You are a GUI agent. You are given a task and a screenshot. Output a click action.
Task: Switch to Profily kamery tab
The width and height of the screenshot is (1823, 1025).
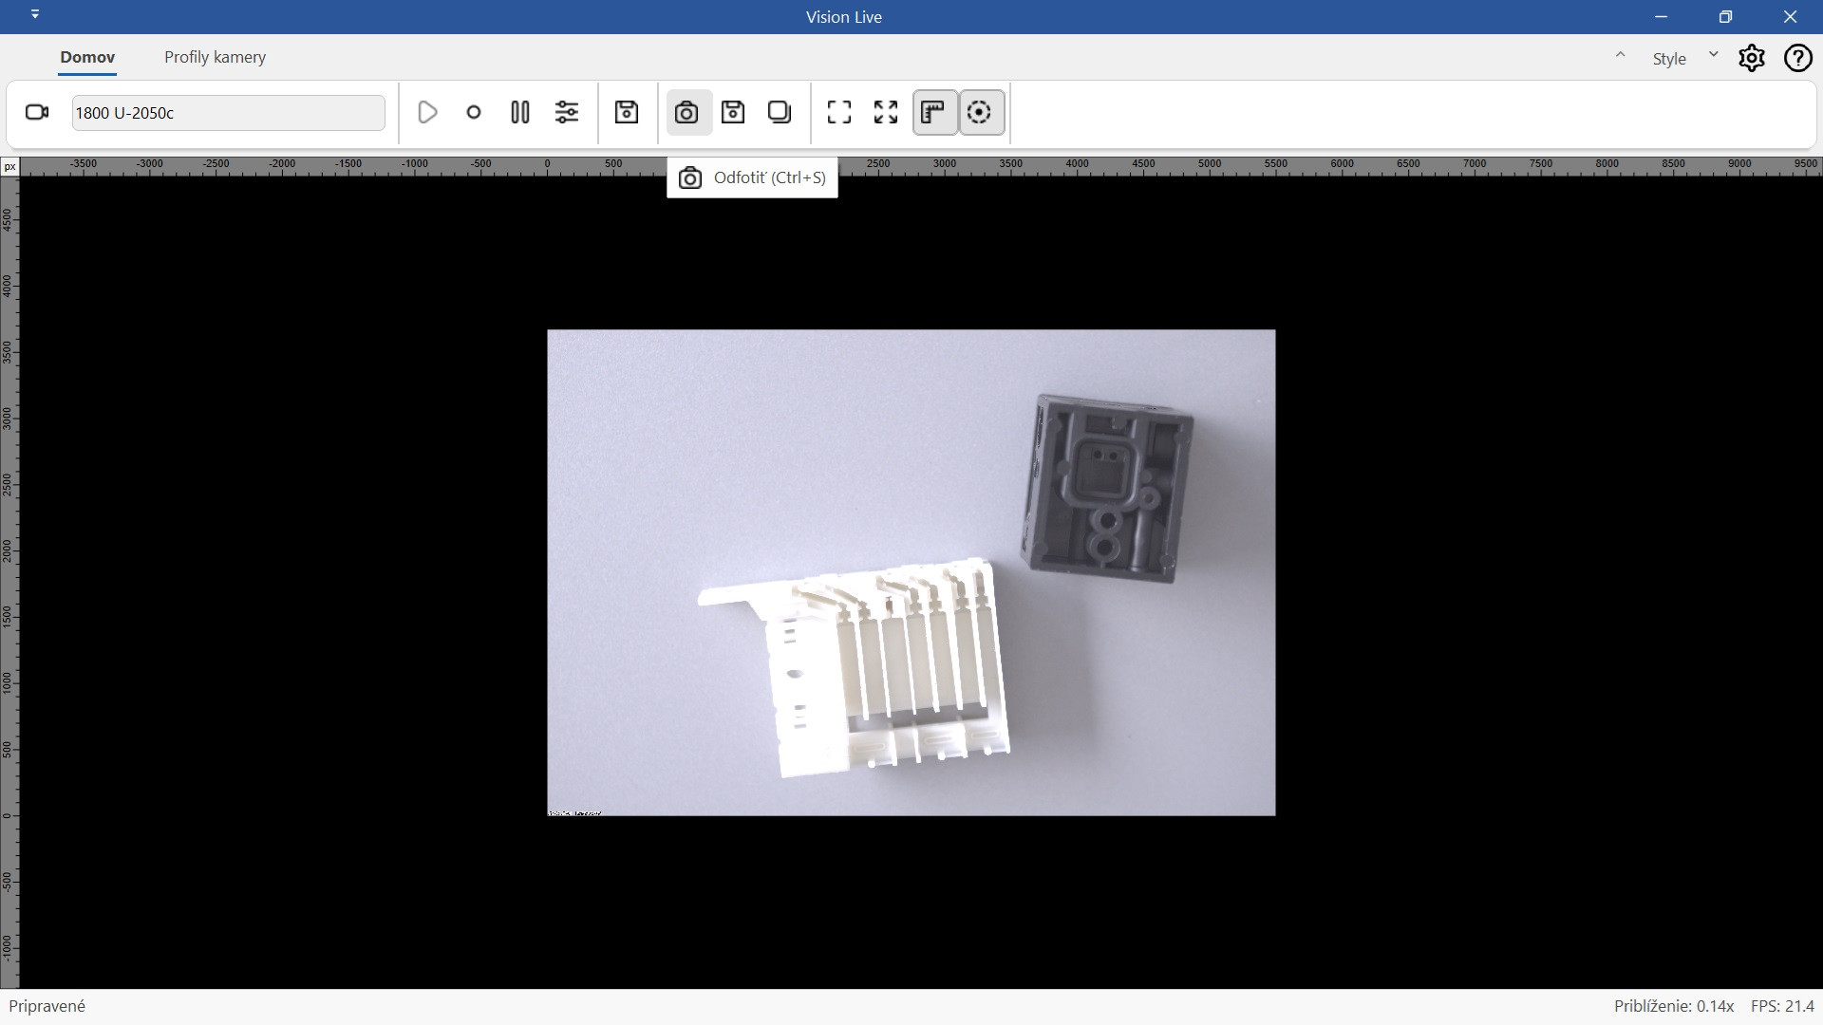tap(215, 57)
